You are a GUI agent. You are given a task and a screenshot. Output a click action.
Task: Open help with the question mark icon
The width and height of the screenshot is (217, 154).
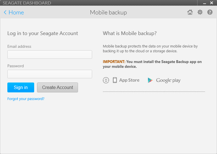(210, 12)
